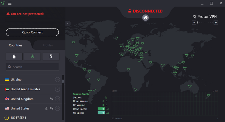Screen dimensions: 225x122
Task: Expand United Kingdom server list
Action: pyautogui.click(x=58, y=99)
